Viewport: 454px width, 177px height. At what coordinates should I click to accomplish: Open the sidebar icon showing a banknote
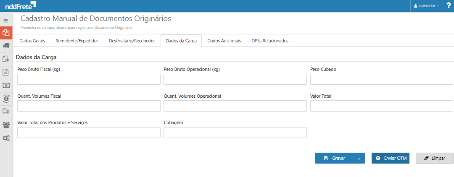(x=6, y=85)
